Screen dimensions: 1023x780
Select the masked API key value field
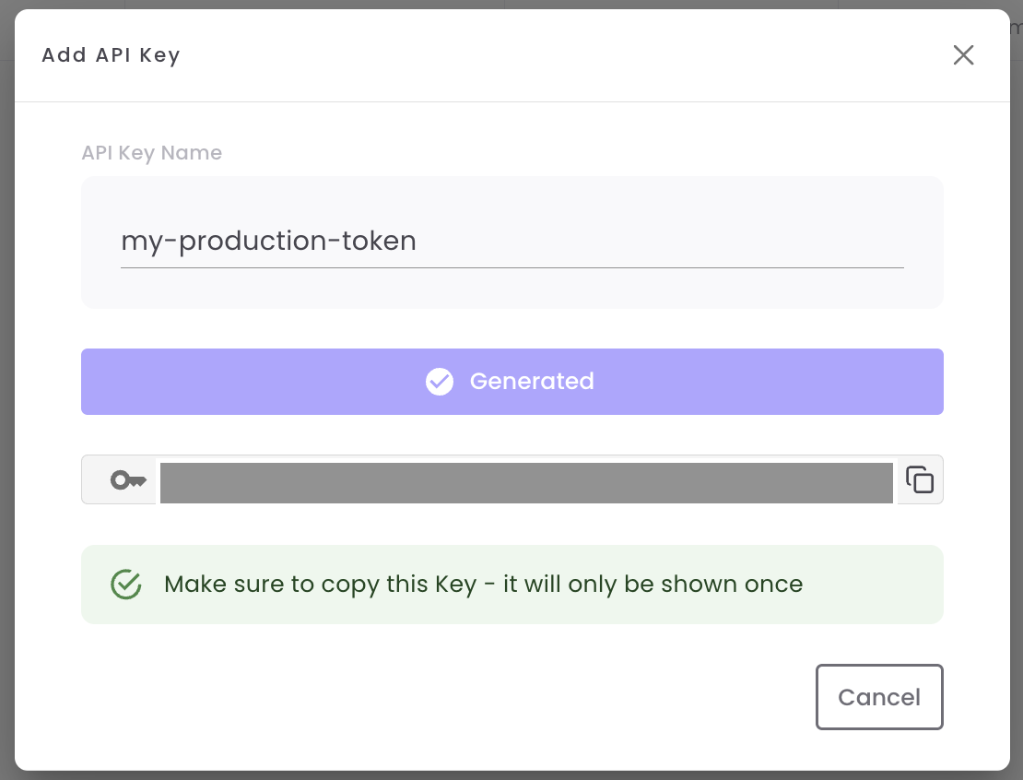526,483
